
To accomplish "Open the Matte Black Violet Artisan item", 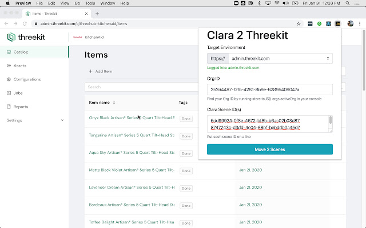I will pyautogui.click(x=132, y=170).
